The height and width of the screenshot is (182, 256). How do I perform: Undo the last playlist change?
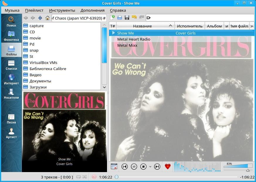pos(134,18)
